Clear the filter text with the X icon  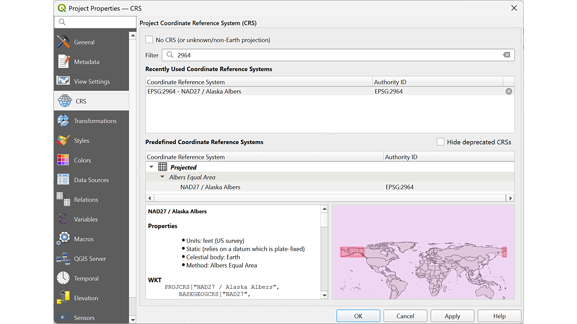pos(506,55)
